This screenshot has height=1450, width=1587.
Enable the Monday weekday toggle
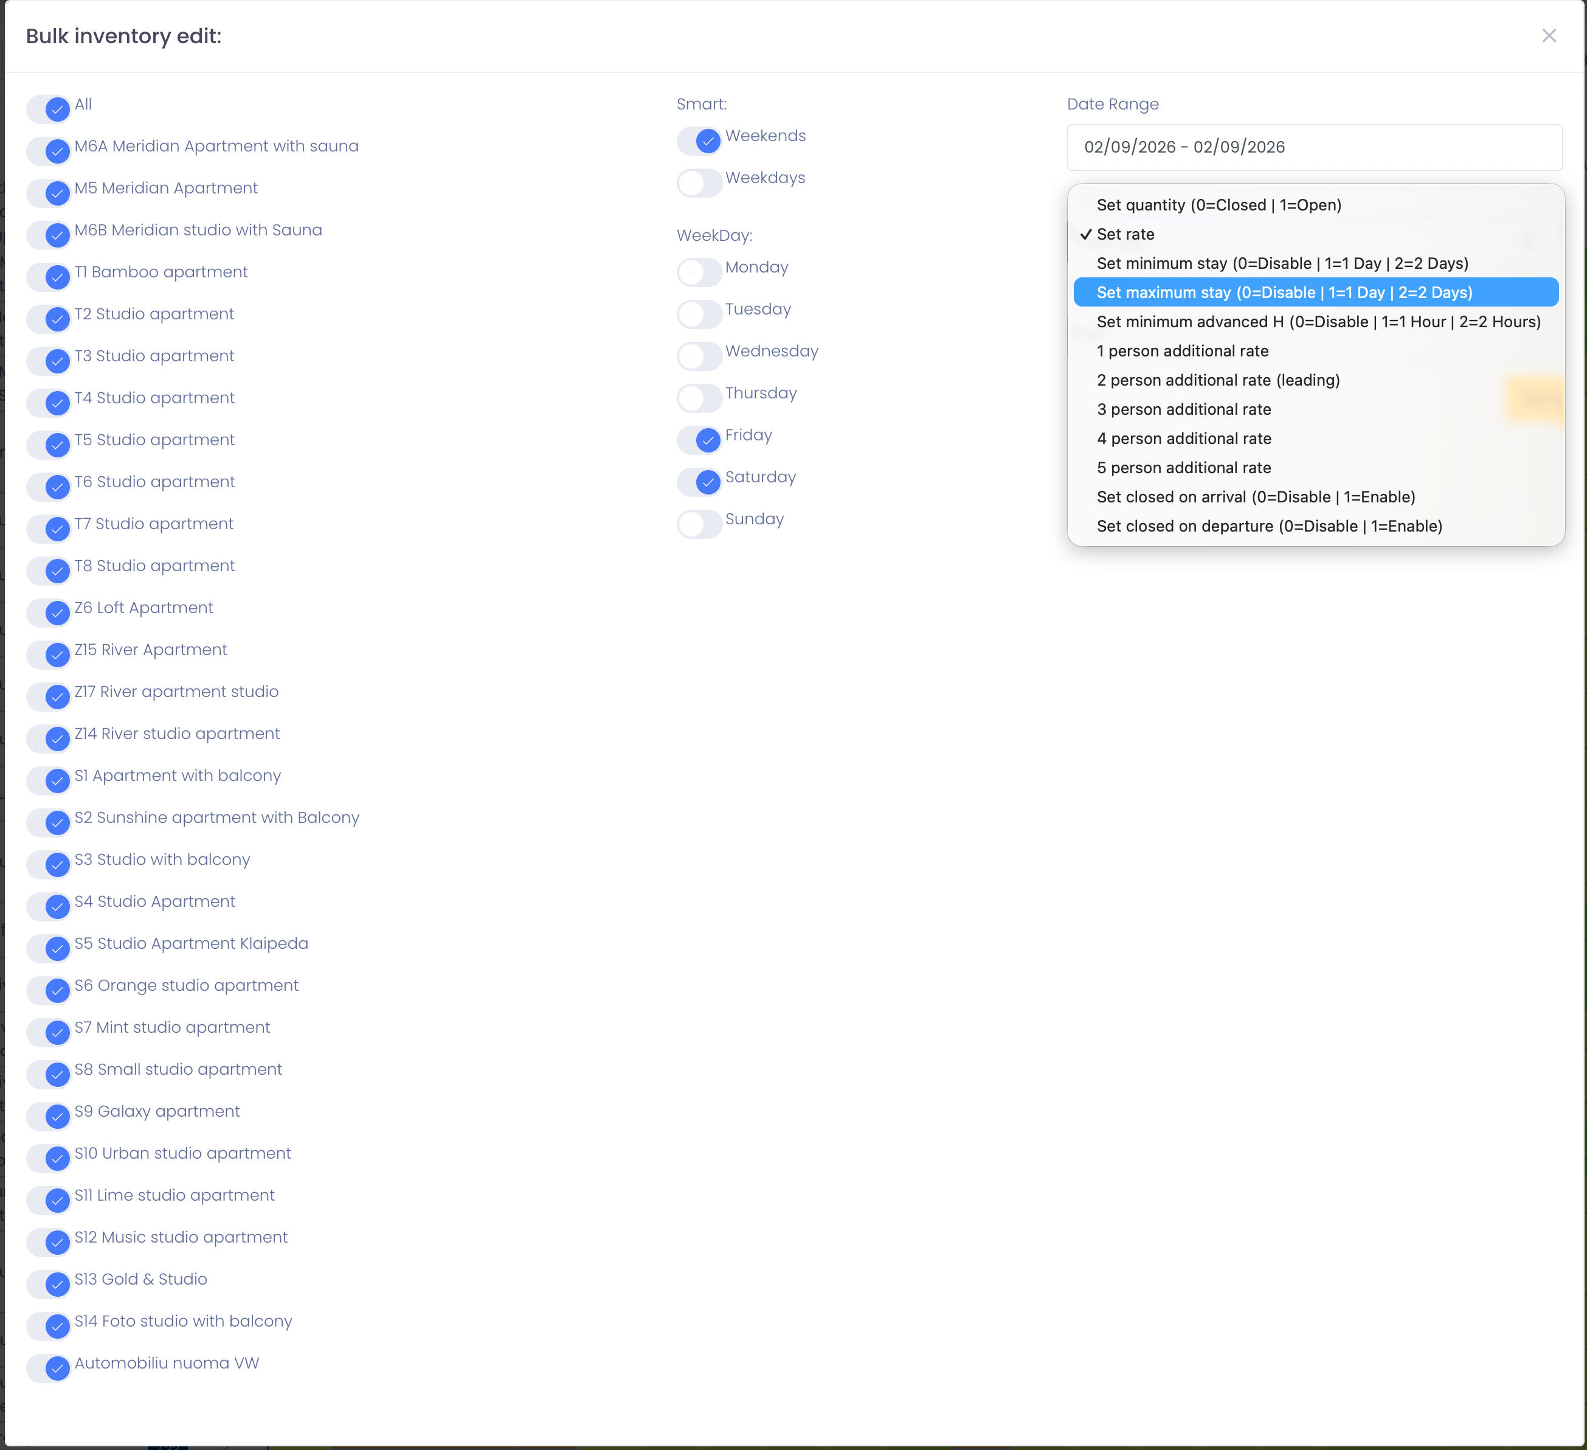699,272
